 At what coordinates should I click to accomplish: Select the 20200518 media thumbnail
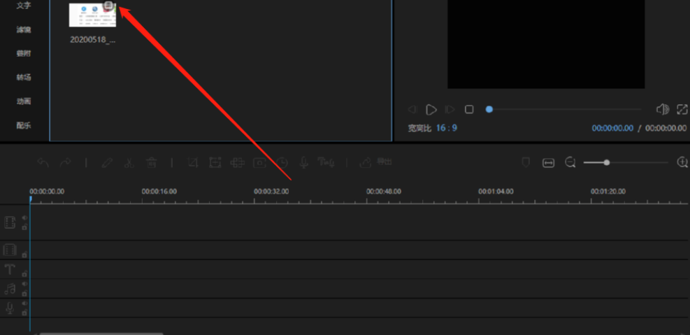92,15
